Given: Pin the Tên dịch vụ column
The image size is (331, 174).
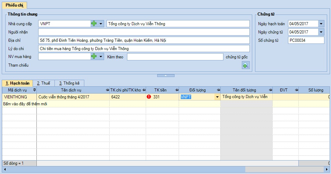Looking at the screenshot, I should 107,90.
